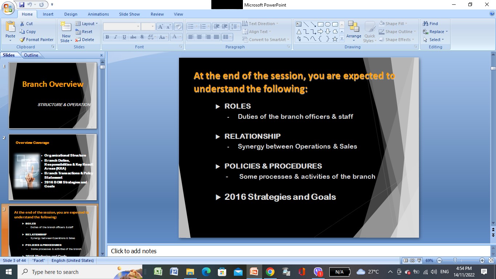Delete the current slide
This screenshot has height=279, width=496.
pos(85,40)
